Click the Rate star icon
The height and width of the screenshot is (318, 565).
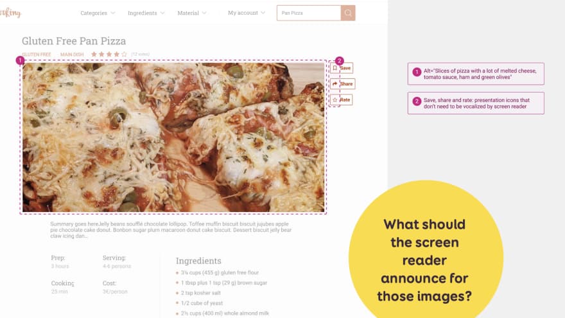335,100
